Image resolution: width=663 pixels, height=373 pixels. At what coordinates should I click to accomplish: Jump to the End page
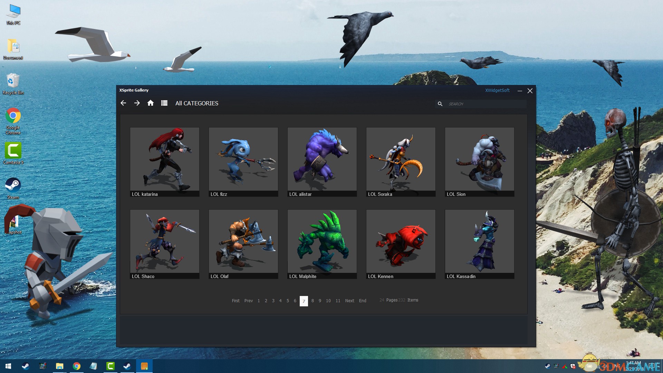pyautogui.click(x=363, y=301)
